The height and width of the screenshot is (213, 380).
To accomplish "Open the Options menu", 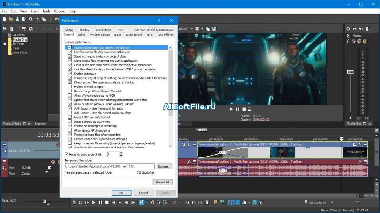I will pos(60,11).
